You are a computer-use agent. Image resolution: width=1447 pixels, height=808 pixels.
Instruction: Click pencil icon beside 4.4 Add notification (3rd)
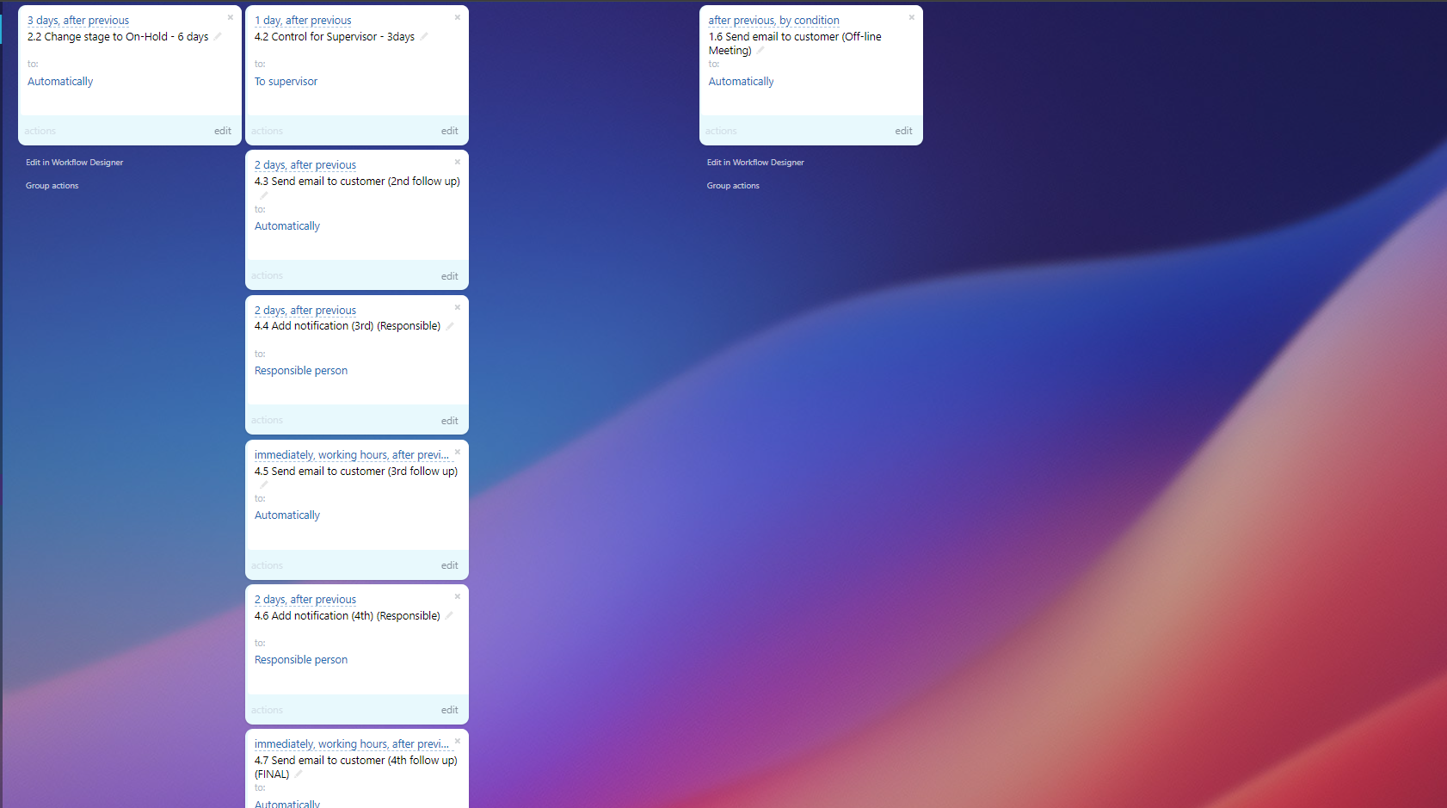(x=449, y=326)
